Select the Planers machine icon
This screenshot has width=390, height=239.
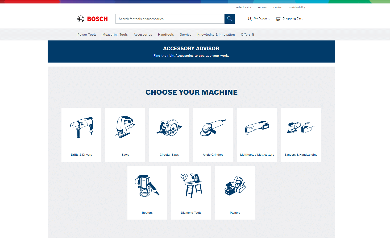(235, 186)
